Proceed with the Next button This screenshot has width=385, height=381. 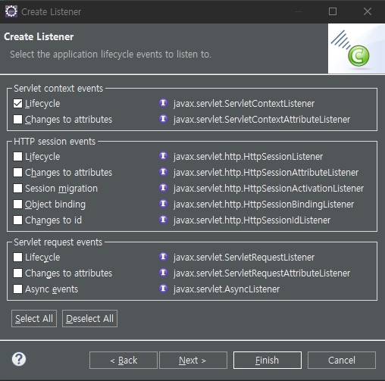click(x=193, y=361)
